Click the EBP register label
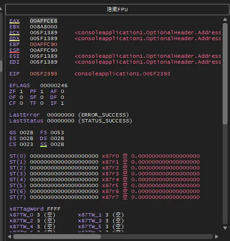This screenshot has width=230, height=241. click(14, 45)
